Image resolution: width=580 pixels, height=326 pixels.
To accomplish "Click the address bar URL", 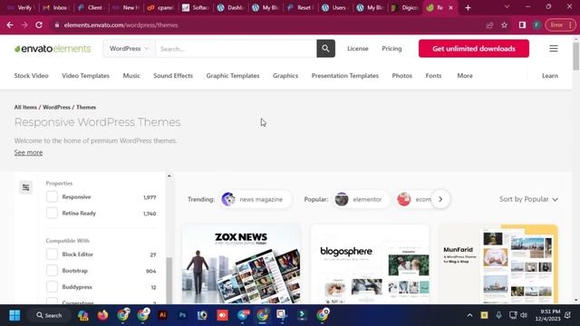I will (121, 25).
